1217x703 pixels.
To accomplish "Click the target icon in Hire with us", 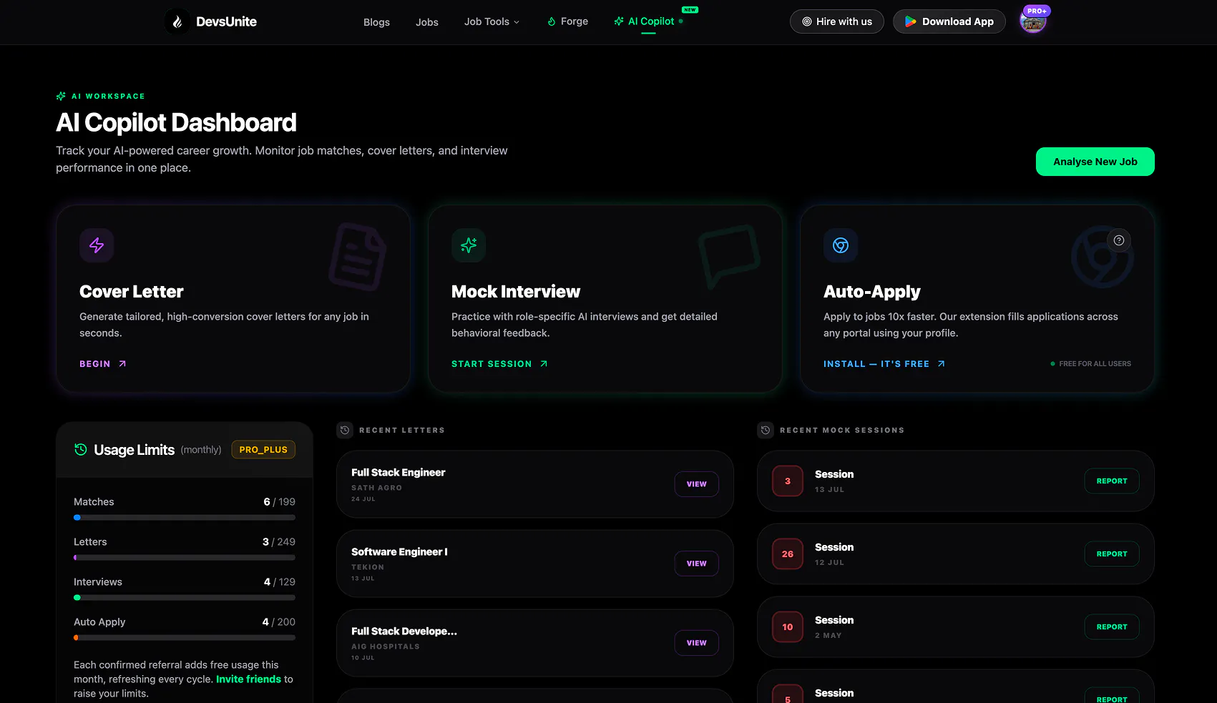I will click(x=807, y=21).
